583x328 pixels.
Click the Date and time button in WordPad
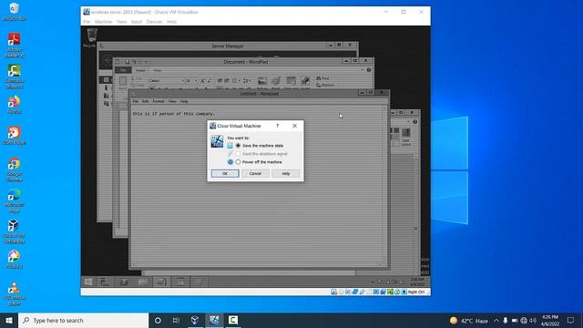coord(291,83)
